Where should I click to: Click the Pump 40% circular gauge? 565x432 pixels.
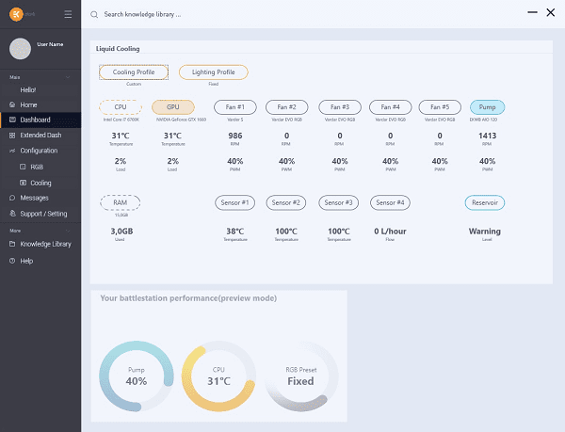pyautogui.click(x=137, y=376)
